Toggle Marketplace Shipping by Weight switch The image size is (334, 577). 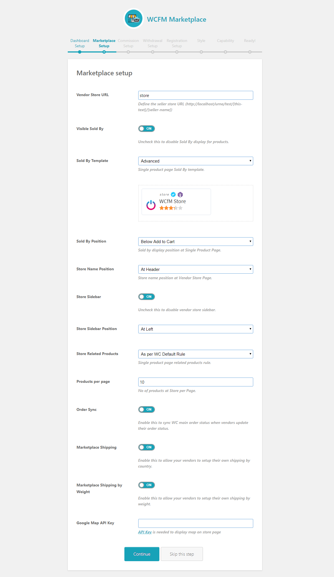[x=147, y=485]
